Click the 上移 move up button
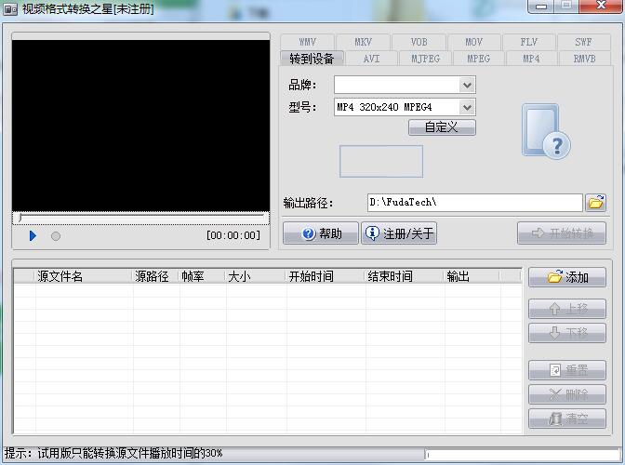Screen dimensions: 625x465 pos(567,309)
